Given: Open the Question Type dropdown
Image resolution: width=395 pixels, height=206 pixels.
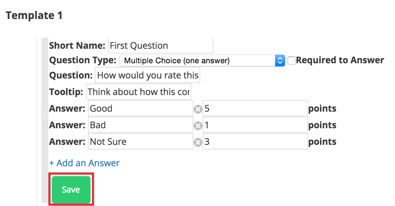Looking at the screenshot, I should click(202, 61).
